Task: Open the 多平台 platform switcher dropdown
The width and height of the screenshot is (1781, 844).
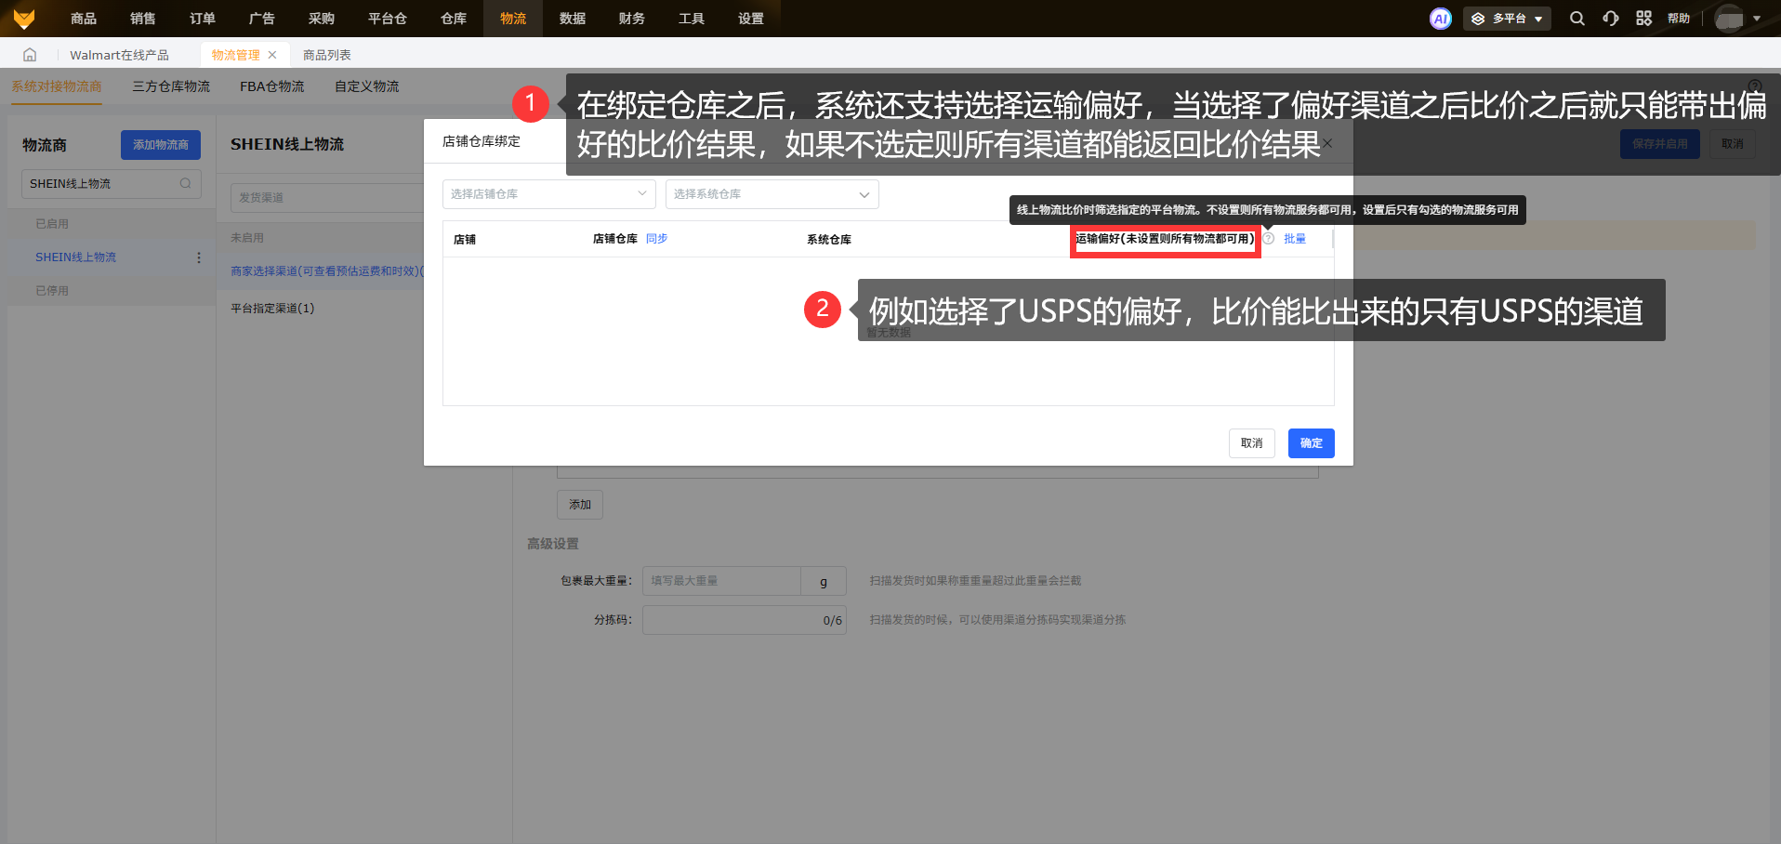Action: [x=1507, y=19]
